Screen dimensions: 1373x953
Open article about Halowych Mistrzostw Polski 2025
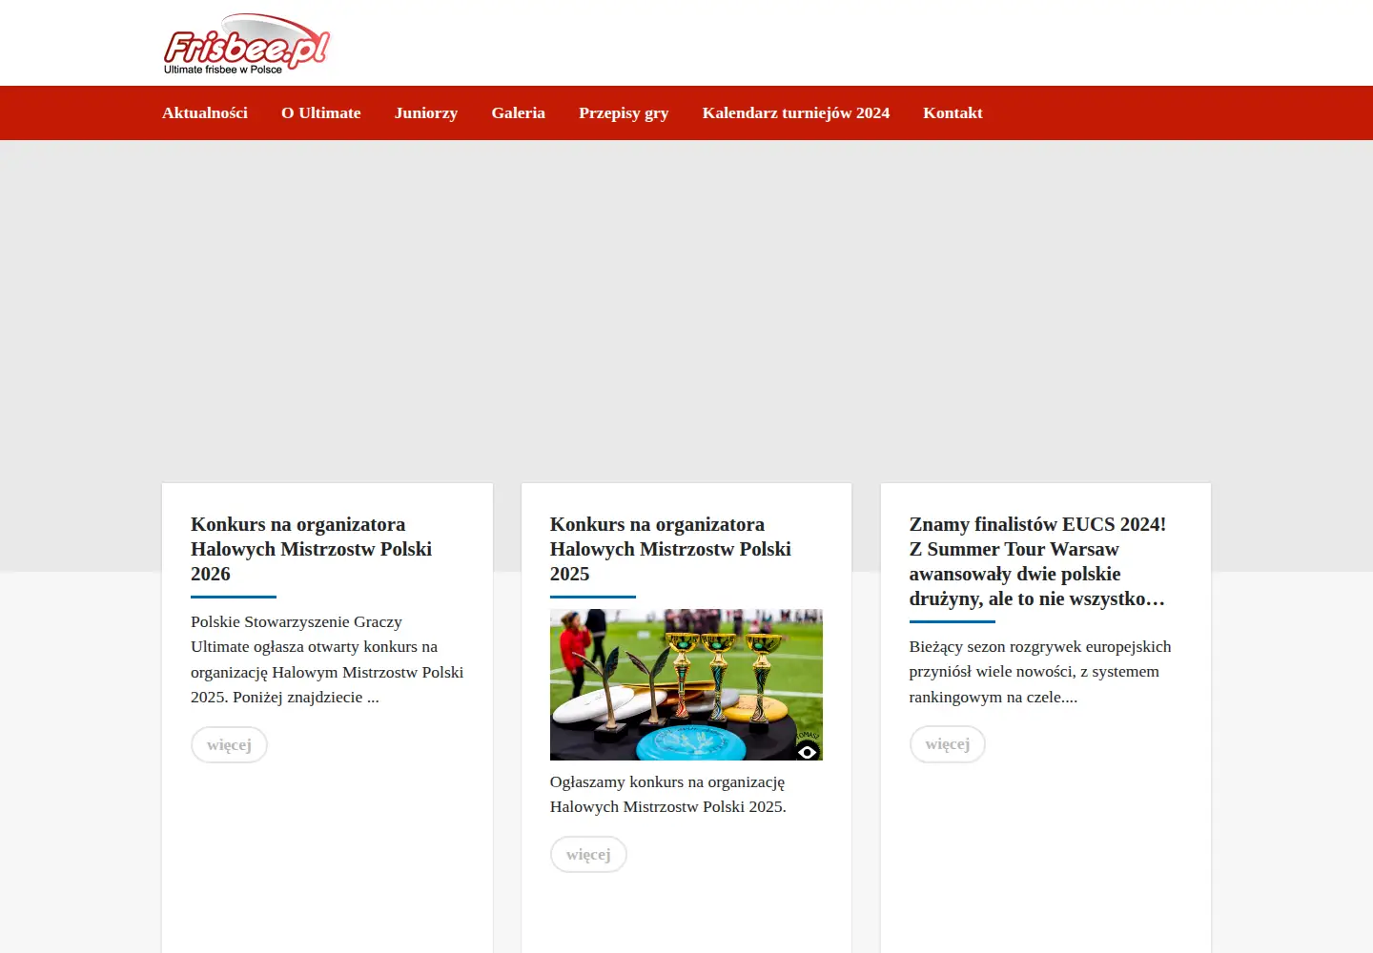tap(670, 549)
